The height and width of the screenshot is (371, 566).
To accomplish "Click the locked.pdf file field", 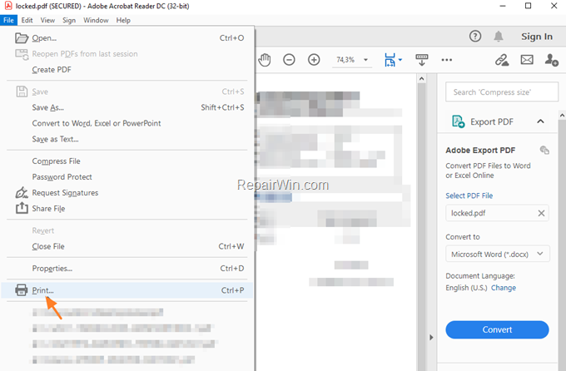I will pos(498,213).
